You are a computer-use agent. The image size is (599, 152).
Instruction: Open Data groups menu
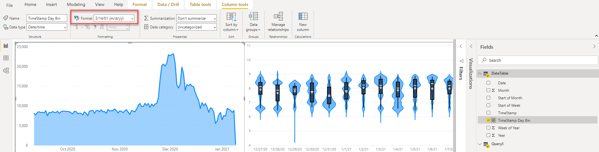pyautogui.click(x=253, y=22)
